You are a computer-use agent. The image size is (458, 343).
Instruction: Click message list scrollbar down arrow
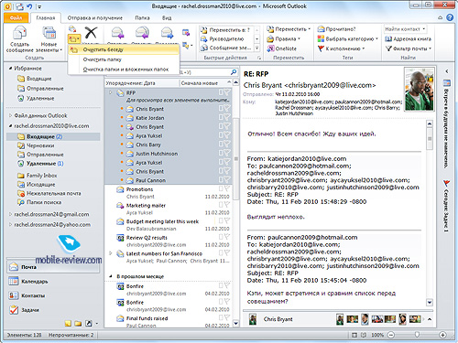click(236, 324)
